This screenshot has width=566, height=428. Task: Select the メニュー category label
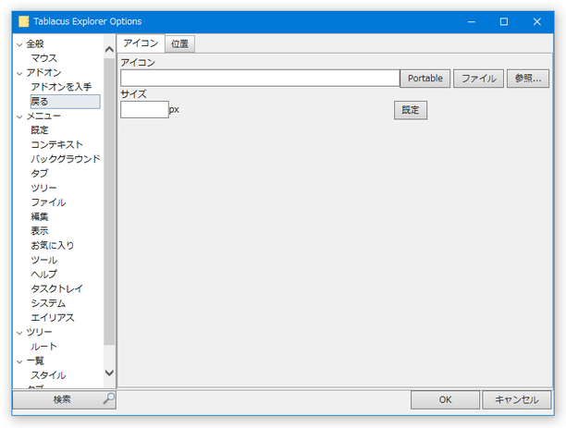(43, 116)
